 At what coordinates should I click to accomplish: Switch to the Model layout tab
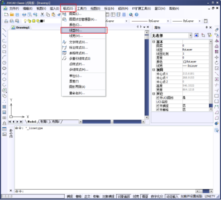pyautogui.click(x=32, y=122)
